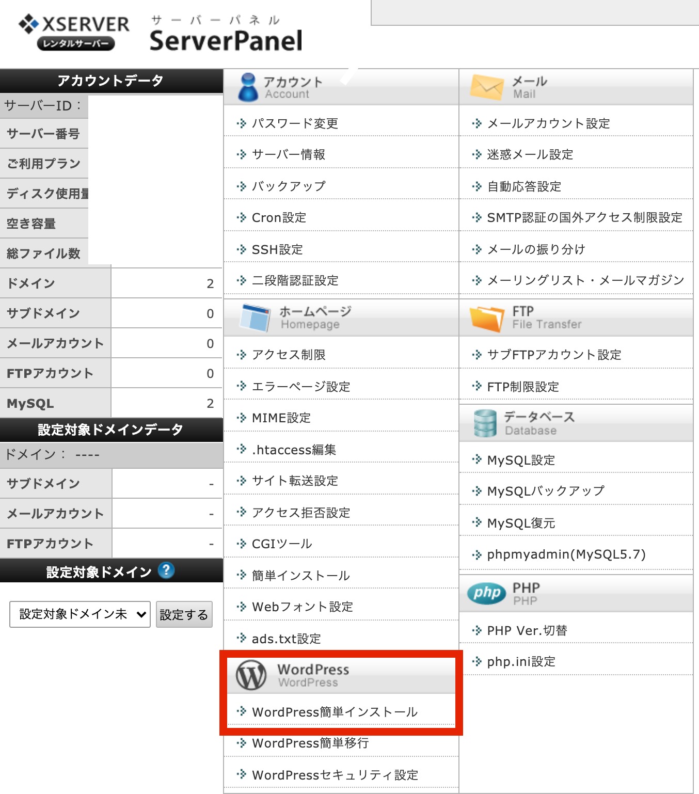Open SSH設定 link

(277, 249)
